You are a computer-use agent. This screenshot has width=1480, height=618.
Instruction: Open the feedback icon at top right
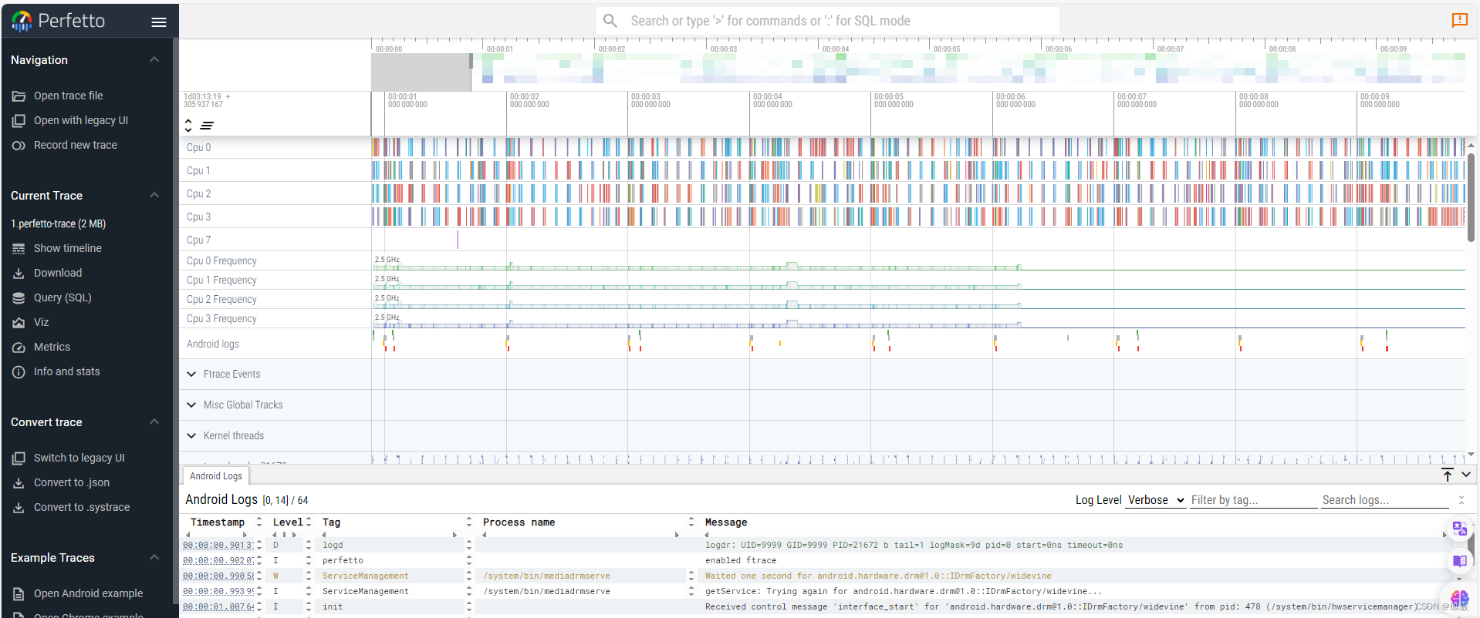[x=1459, y=21]
